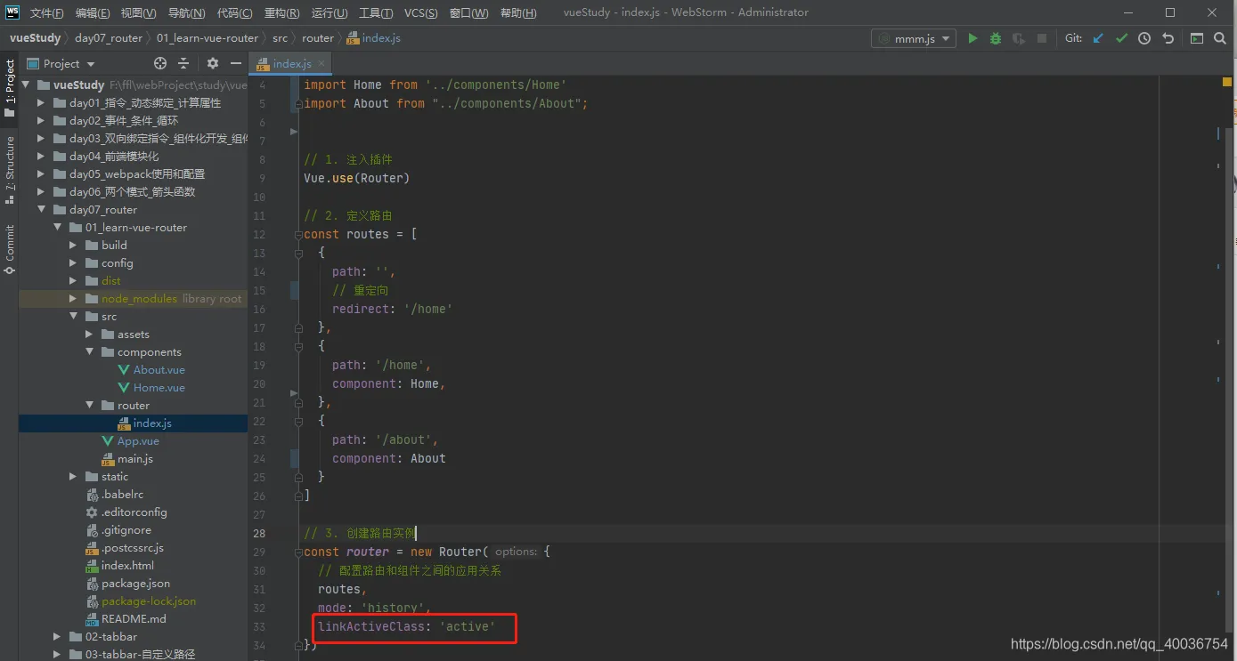Open the 视图(V) menu
1237x661 pixels.
pos(139,12)
